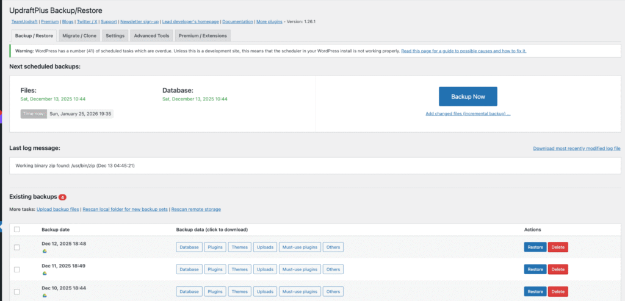This screenshot has height=301, width=625.
Task: Open the Blogs link
Action: click(68, 21)
